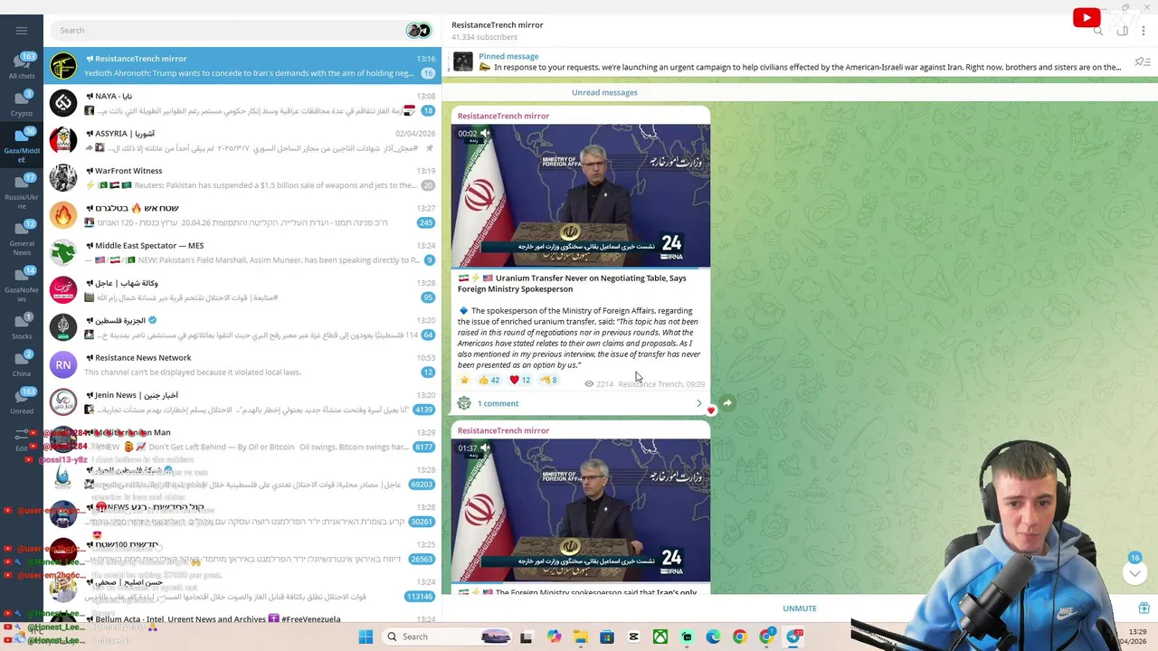The image size is (1158, 651).
Task: Share the uranium transfer post
Action: (727, 403)
